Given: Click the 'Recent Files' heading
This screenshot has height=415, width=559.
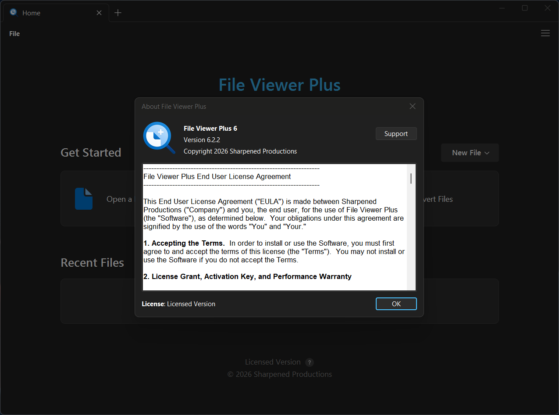Looking at the screenshot, I should pos(92,262).
